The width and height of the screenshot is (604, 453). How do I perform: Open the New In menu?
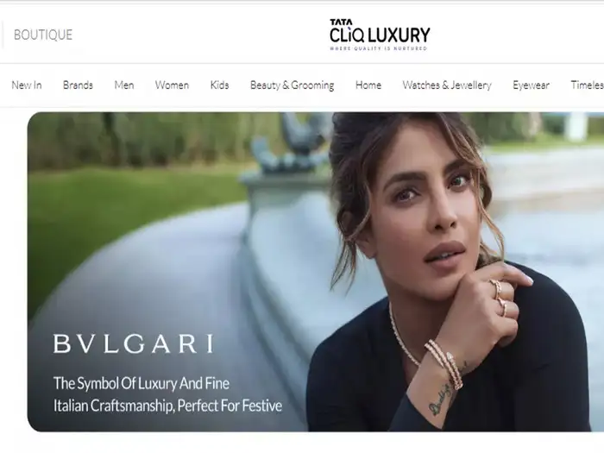coord(27,85)
